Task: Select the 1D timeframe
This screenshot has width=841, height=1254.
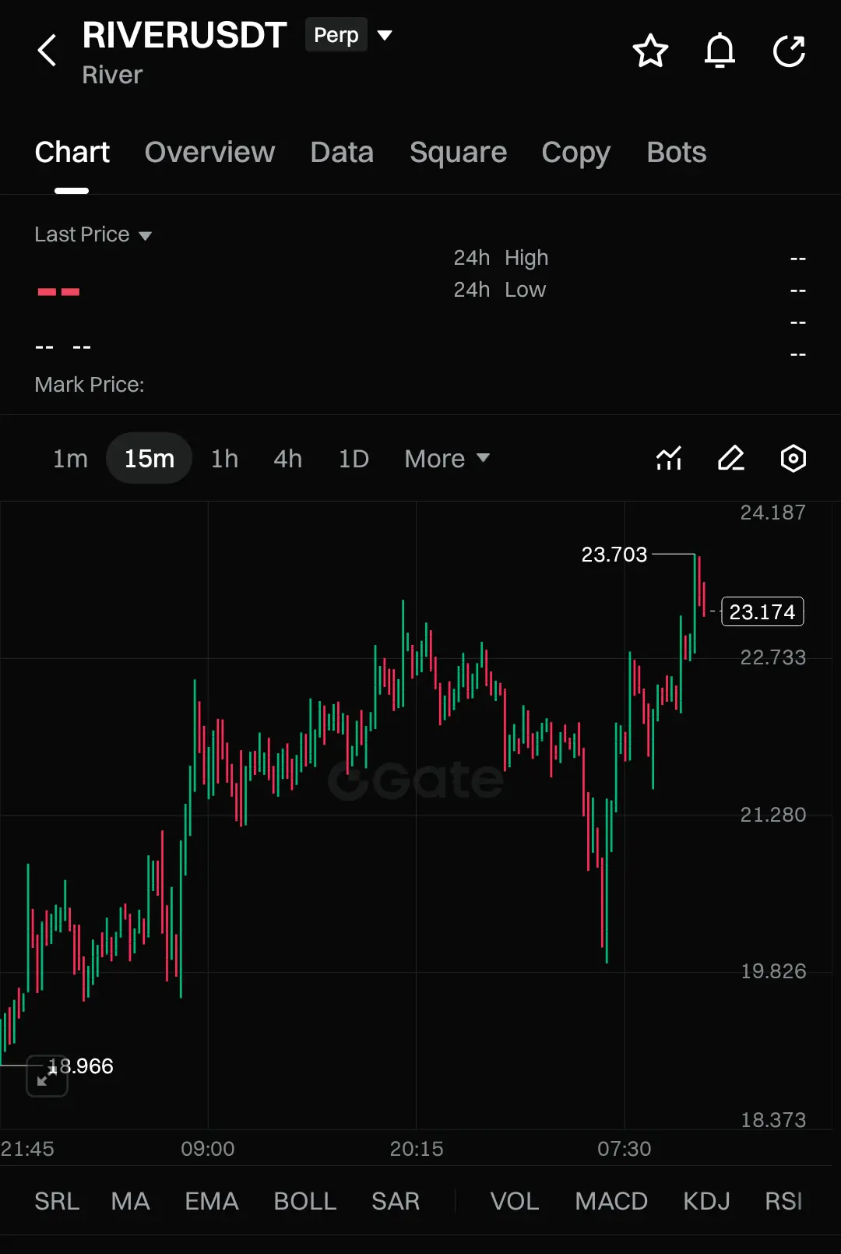Action: (354, 459)
